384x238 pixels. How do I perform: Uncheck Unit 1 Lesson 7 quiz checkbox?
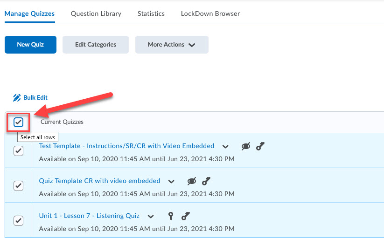pyautogui.click(x=18, y=221)
